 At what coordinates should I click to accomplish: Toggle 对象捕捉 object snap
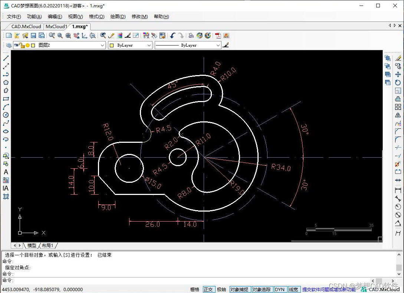click(x=239, y=289)
